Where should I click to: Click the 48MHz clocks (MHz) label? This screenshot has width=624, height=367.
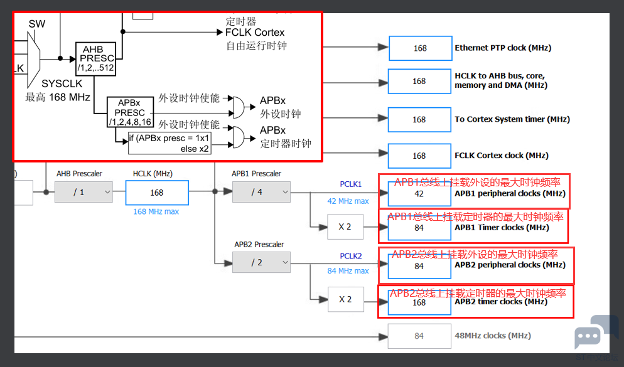tap(493, 336)
